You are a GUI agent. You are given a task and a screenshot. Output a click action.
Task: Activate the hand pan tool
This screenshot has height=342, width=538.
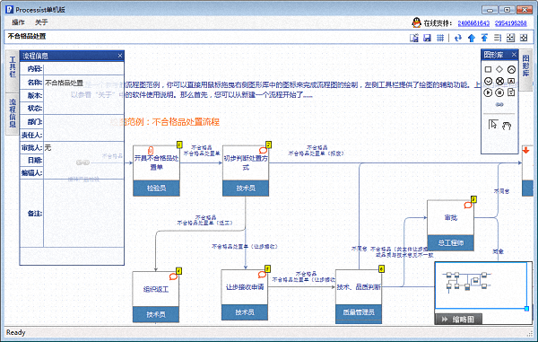[x=507, y=126]
